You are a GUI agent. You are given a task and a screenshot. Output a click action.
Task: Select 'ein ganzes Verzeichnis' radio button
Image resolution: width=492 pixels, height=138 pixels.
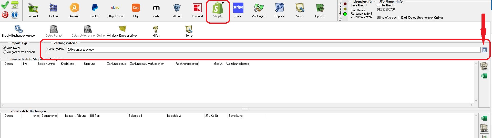point(5,52)
